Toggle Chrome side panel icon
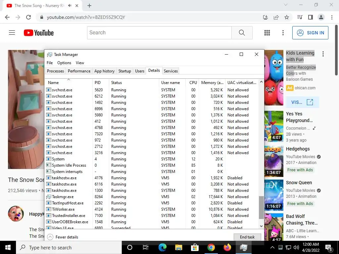Image resolution: width=339 pixels, height=254 pixels. (311, 17)
